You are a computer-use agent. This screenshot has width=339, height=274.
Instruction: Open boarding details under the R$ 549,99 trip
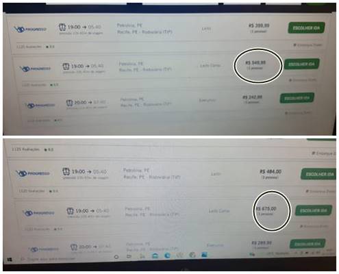tap(303, 80)
